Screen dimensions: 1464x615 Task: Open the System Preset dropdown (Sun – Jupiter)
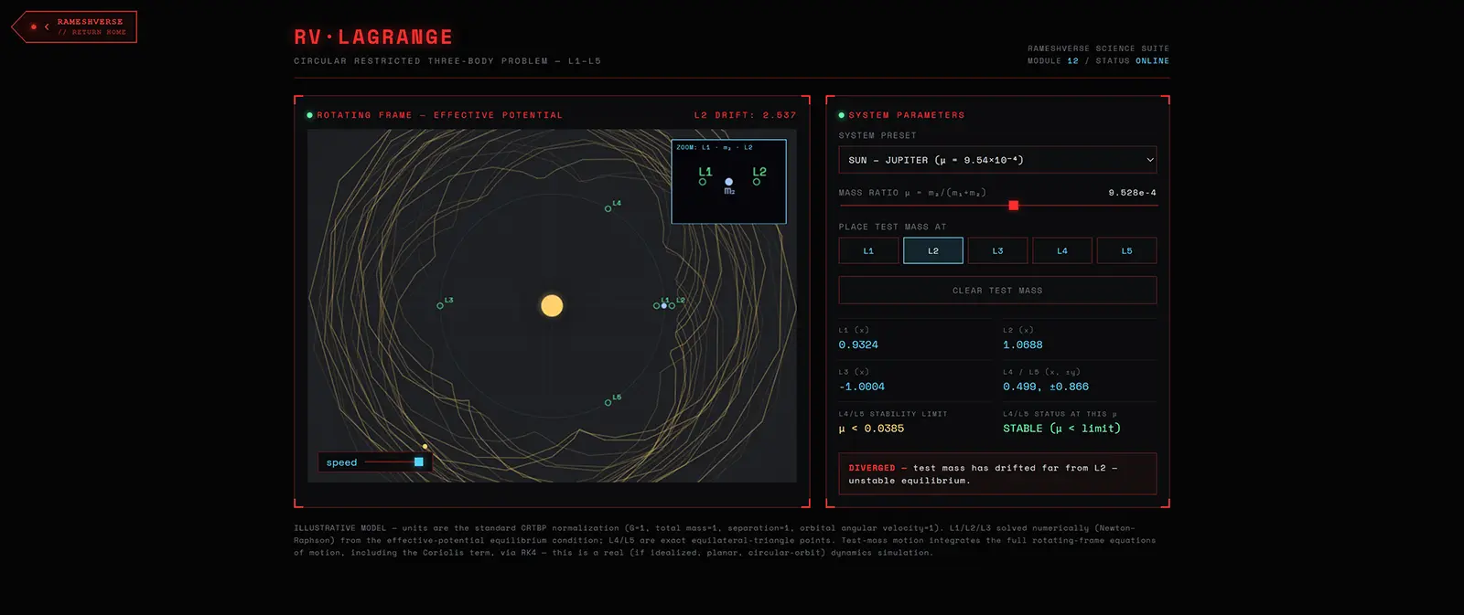[997, 160]
